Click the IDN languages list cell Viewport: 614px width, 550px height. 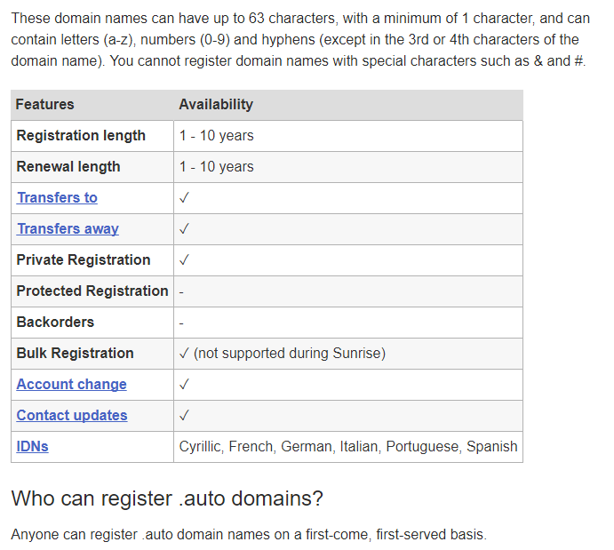click(348, 447)
